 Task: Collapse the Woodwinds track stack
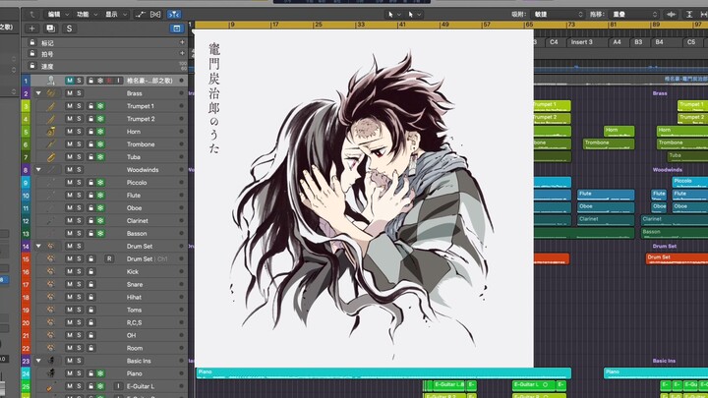click(x=38, y=170)
